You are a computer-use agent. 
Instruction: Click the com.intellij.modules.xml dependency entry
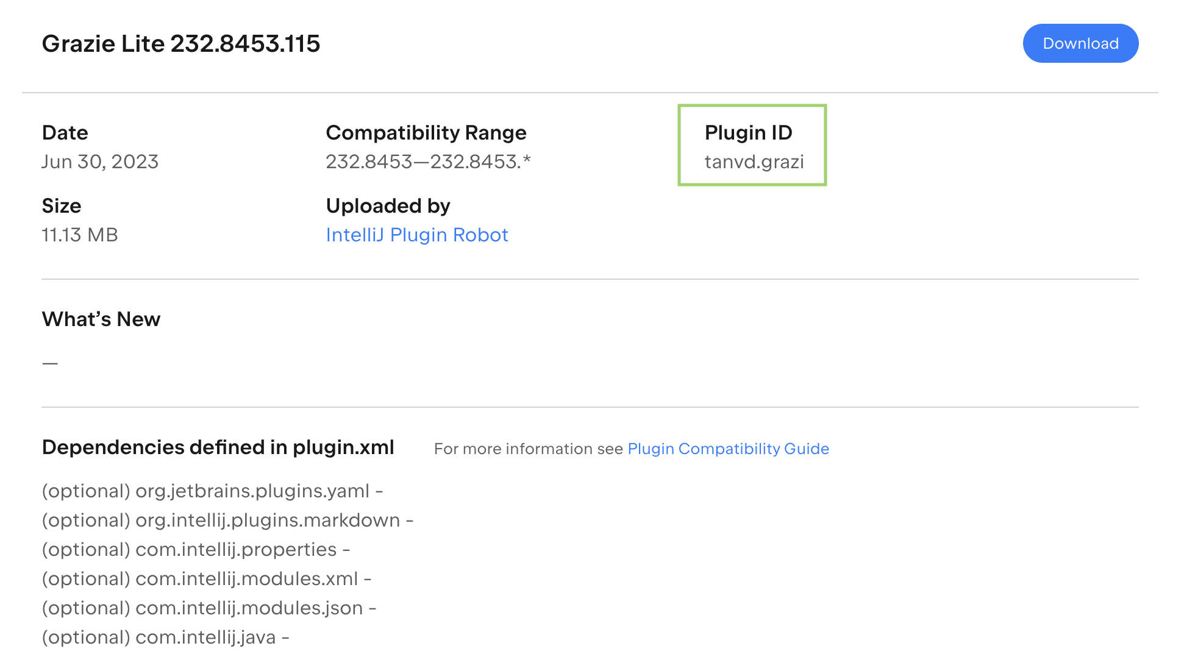pyautogui.click(x=205, y=578)
